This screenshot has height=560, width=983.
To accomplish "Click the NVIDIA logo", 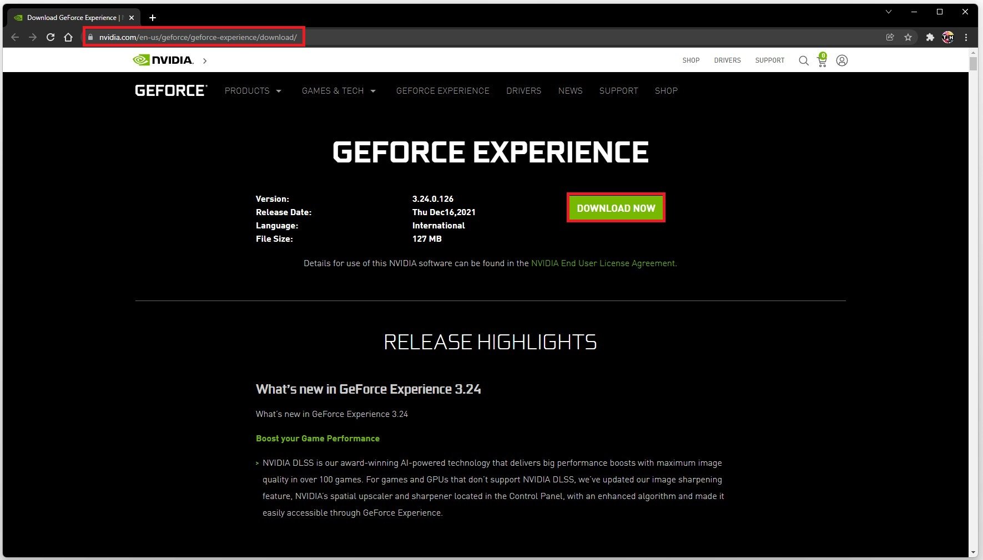I will click(x=163, y=60).
